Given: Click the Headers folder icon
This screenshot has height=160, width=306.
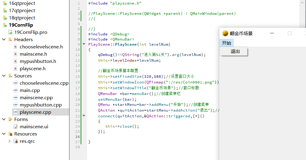Looking at the screenshot, I should click(x=10, y=40).
